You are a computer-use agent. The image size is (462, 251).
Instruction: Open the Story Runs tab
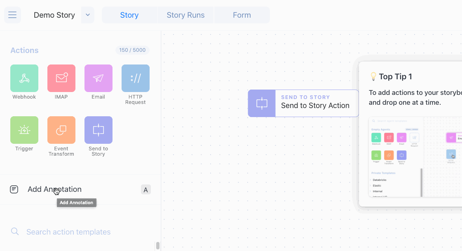(x=185, y=15)
